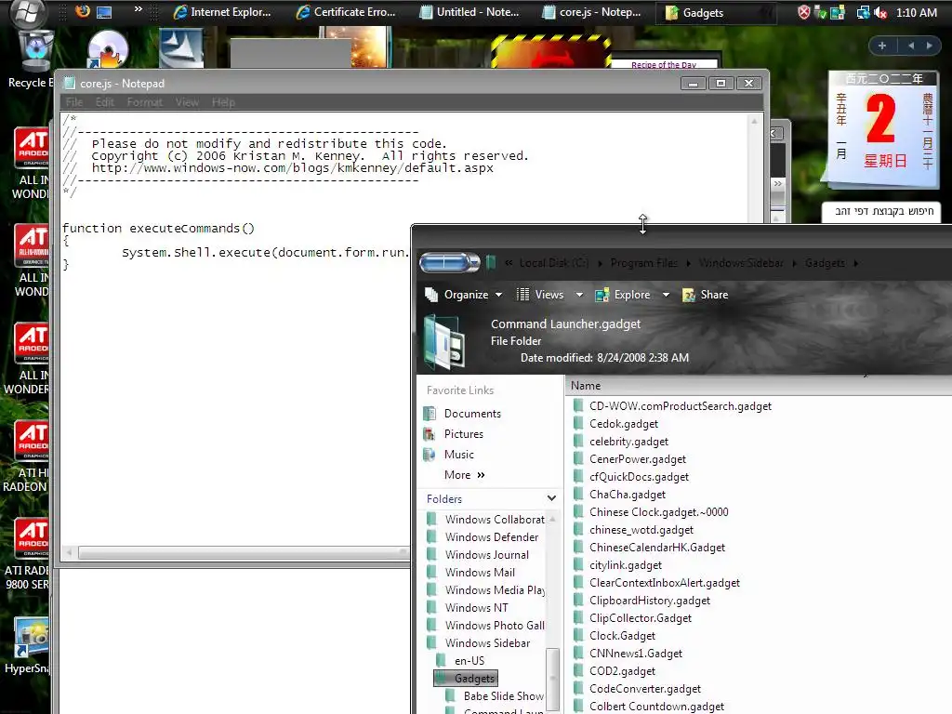Click sidebar previous page arrow
The height and width of the screenshot is (714, 952).
click(x=911, y=45)
